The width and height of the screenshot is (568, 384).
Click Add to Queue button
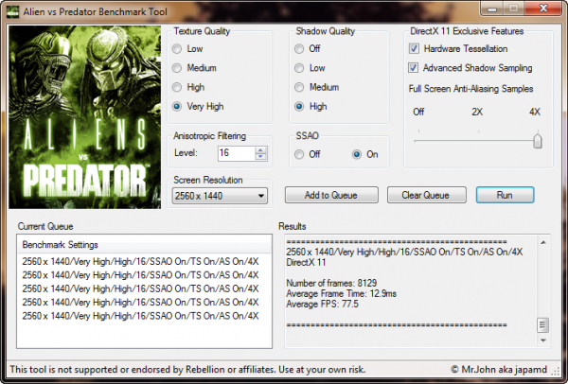(331, 195)
